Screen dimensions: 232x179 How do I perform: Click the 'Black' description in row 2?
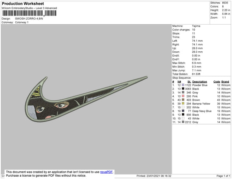pyautogui.click(x=195, y=89)
